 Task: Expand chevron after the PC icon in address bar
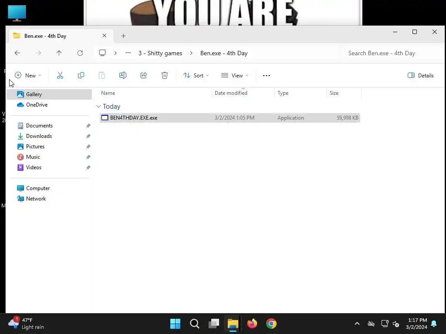(x=115, y=53)
